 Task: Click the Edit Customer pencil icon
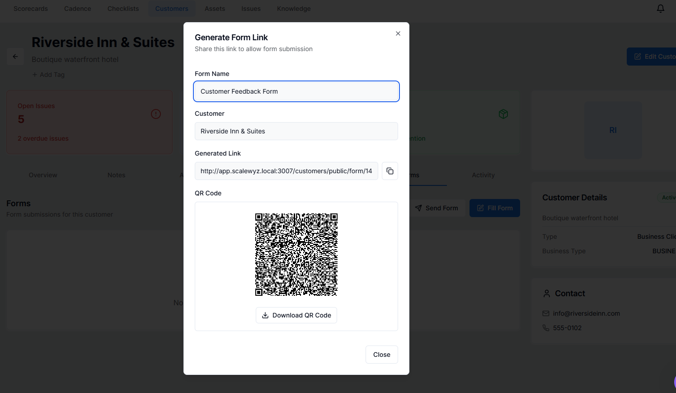point(638,56)
